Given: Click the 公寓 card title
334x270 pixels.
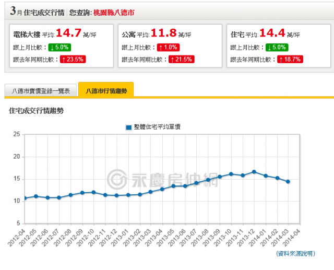Looking at the screenshot, I should click(x=129, y=34).
